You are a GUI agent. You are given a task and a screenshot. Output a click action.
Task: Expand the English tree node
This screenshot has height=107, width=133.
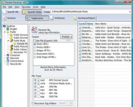[x=4, y=29]
